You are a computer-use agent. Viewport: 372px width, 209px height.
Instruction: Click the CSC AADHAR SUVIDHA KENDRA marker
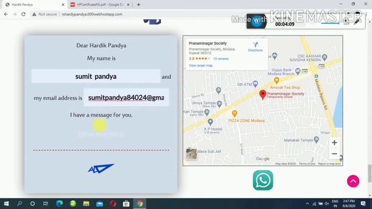click(324, 57)
